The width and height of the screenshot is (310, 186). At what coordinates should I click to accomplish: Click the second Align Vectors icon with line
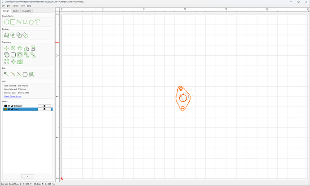[x=33, y=55]
